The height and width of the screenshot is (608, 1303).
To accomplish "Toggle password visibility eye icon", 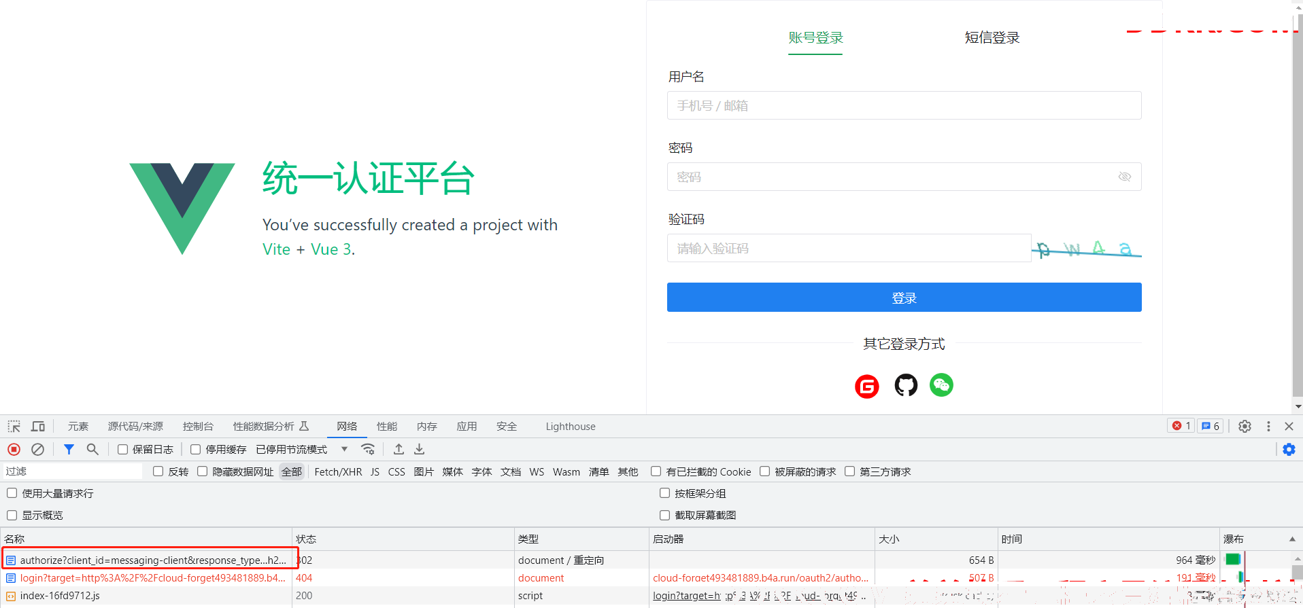I will [x=1125, y=177].
